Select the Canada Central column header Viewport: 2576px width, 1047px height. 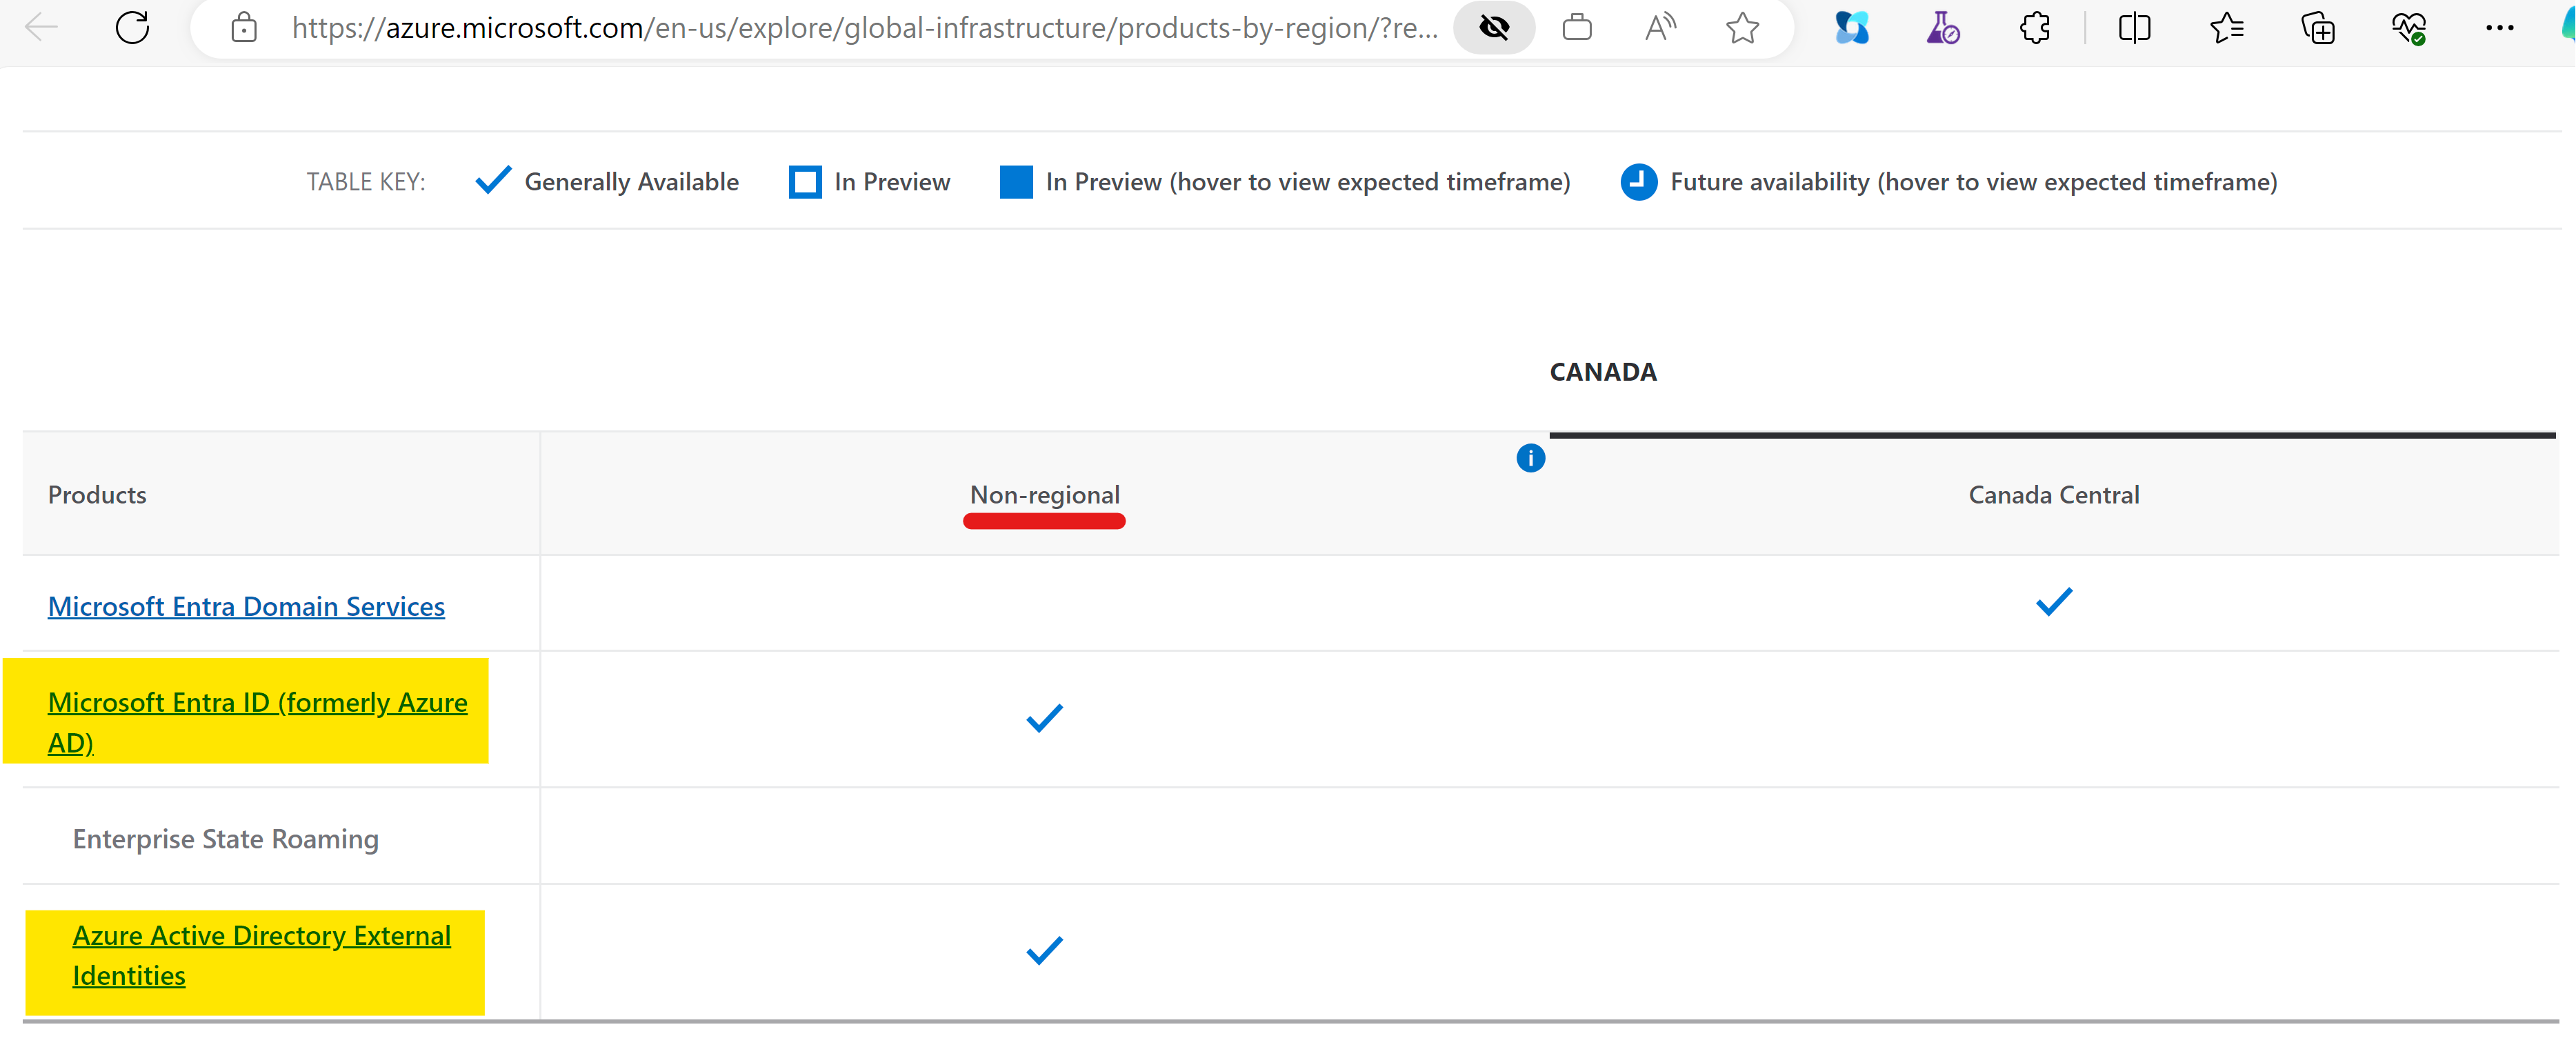pos(2053,495)
